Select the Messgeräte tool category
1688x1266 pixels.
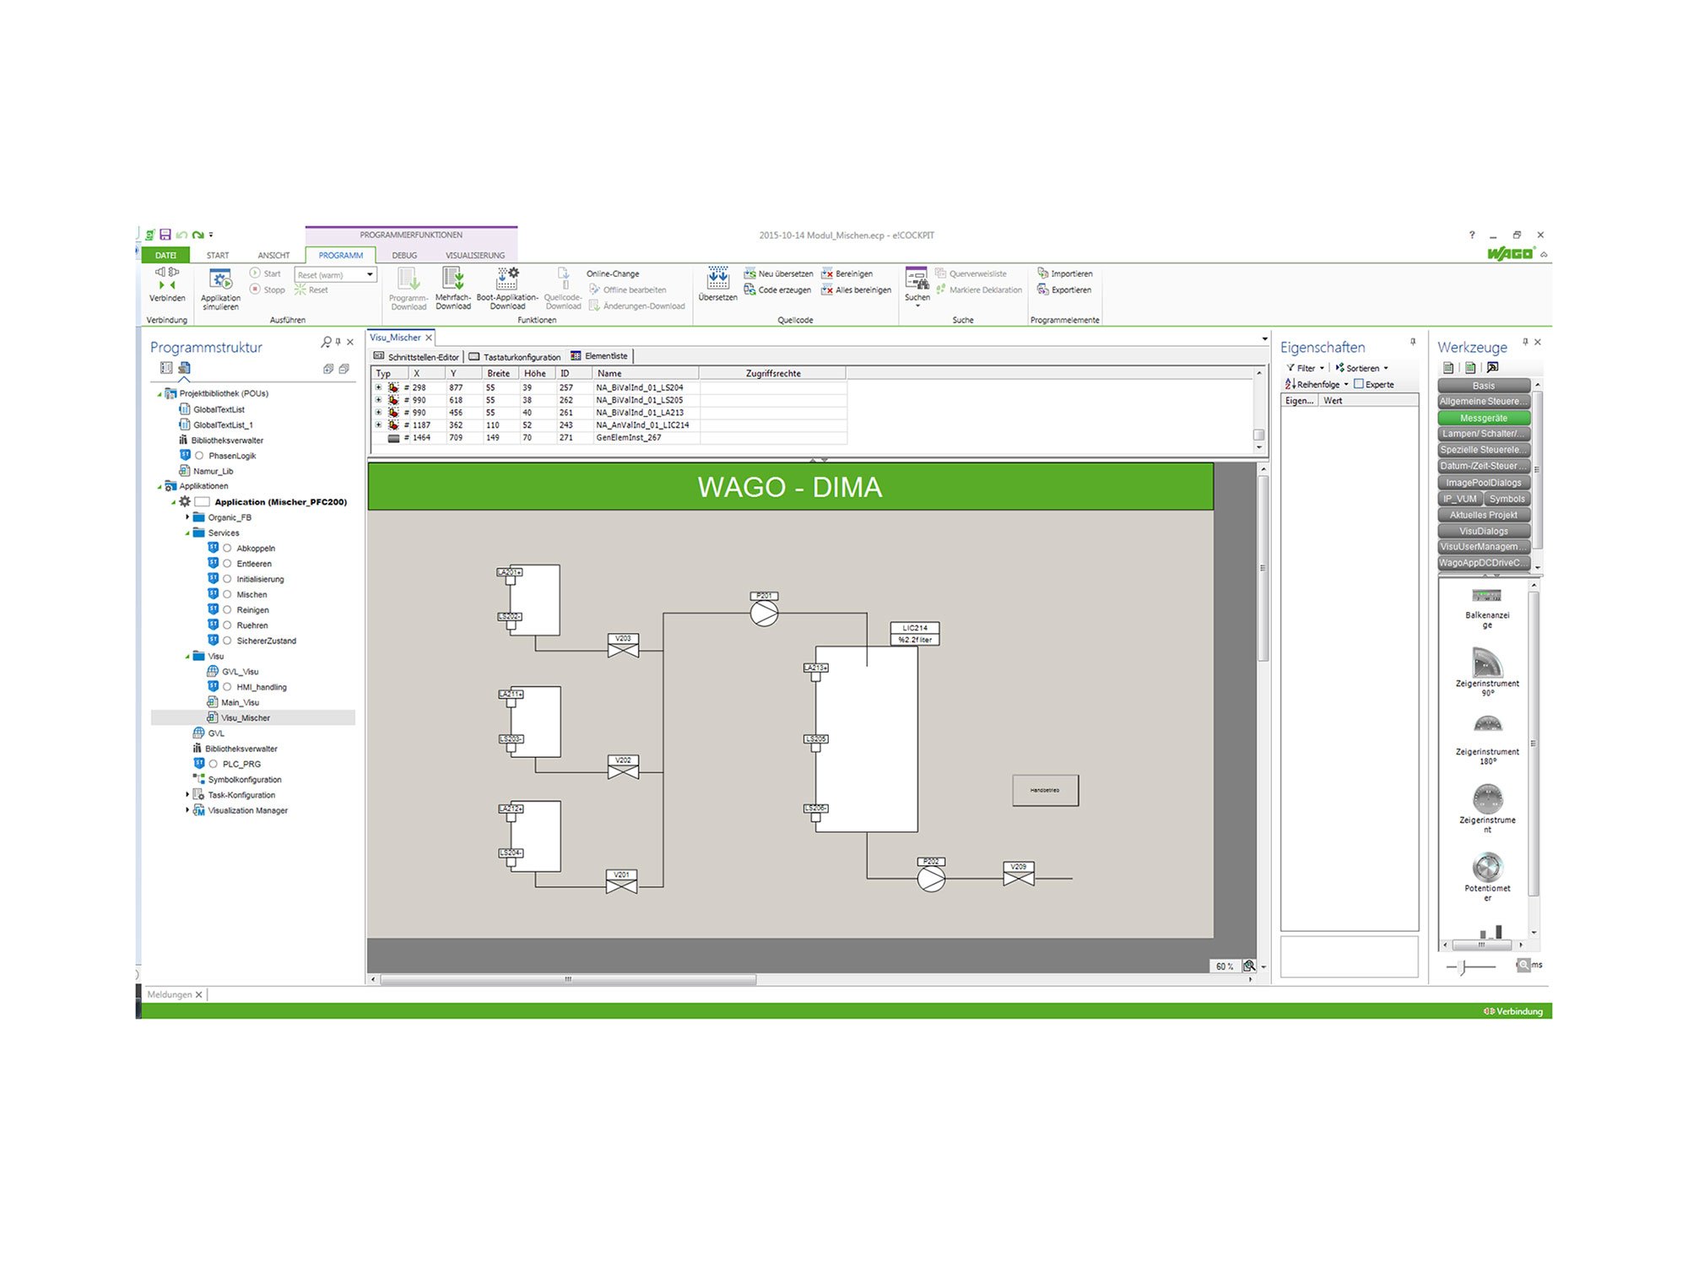click(1484, 418)
